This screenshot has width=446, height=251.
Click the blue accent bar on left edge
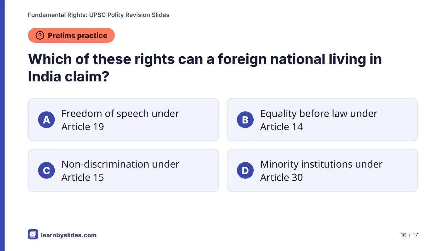coord(2,126)
